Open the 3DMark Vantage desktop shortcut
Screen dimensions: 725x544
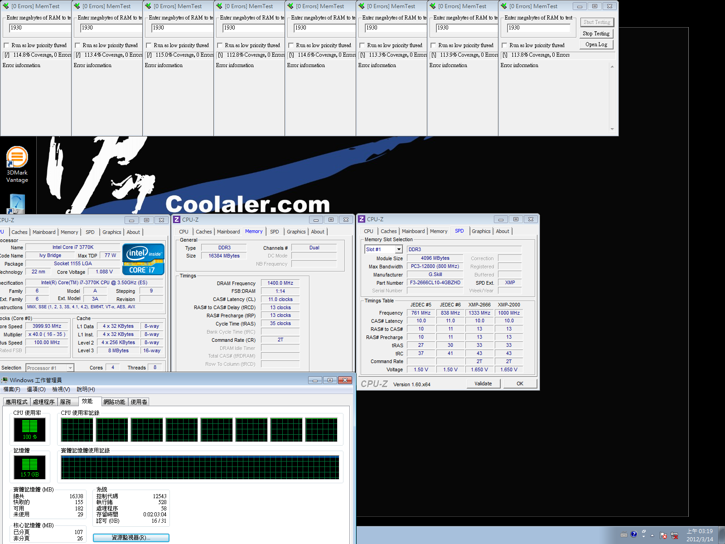[x=17, y=165]
